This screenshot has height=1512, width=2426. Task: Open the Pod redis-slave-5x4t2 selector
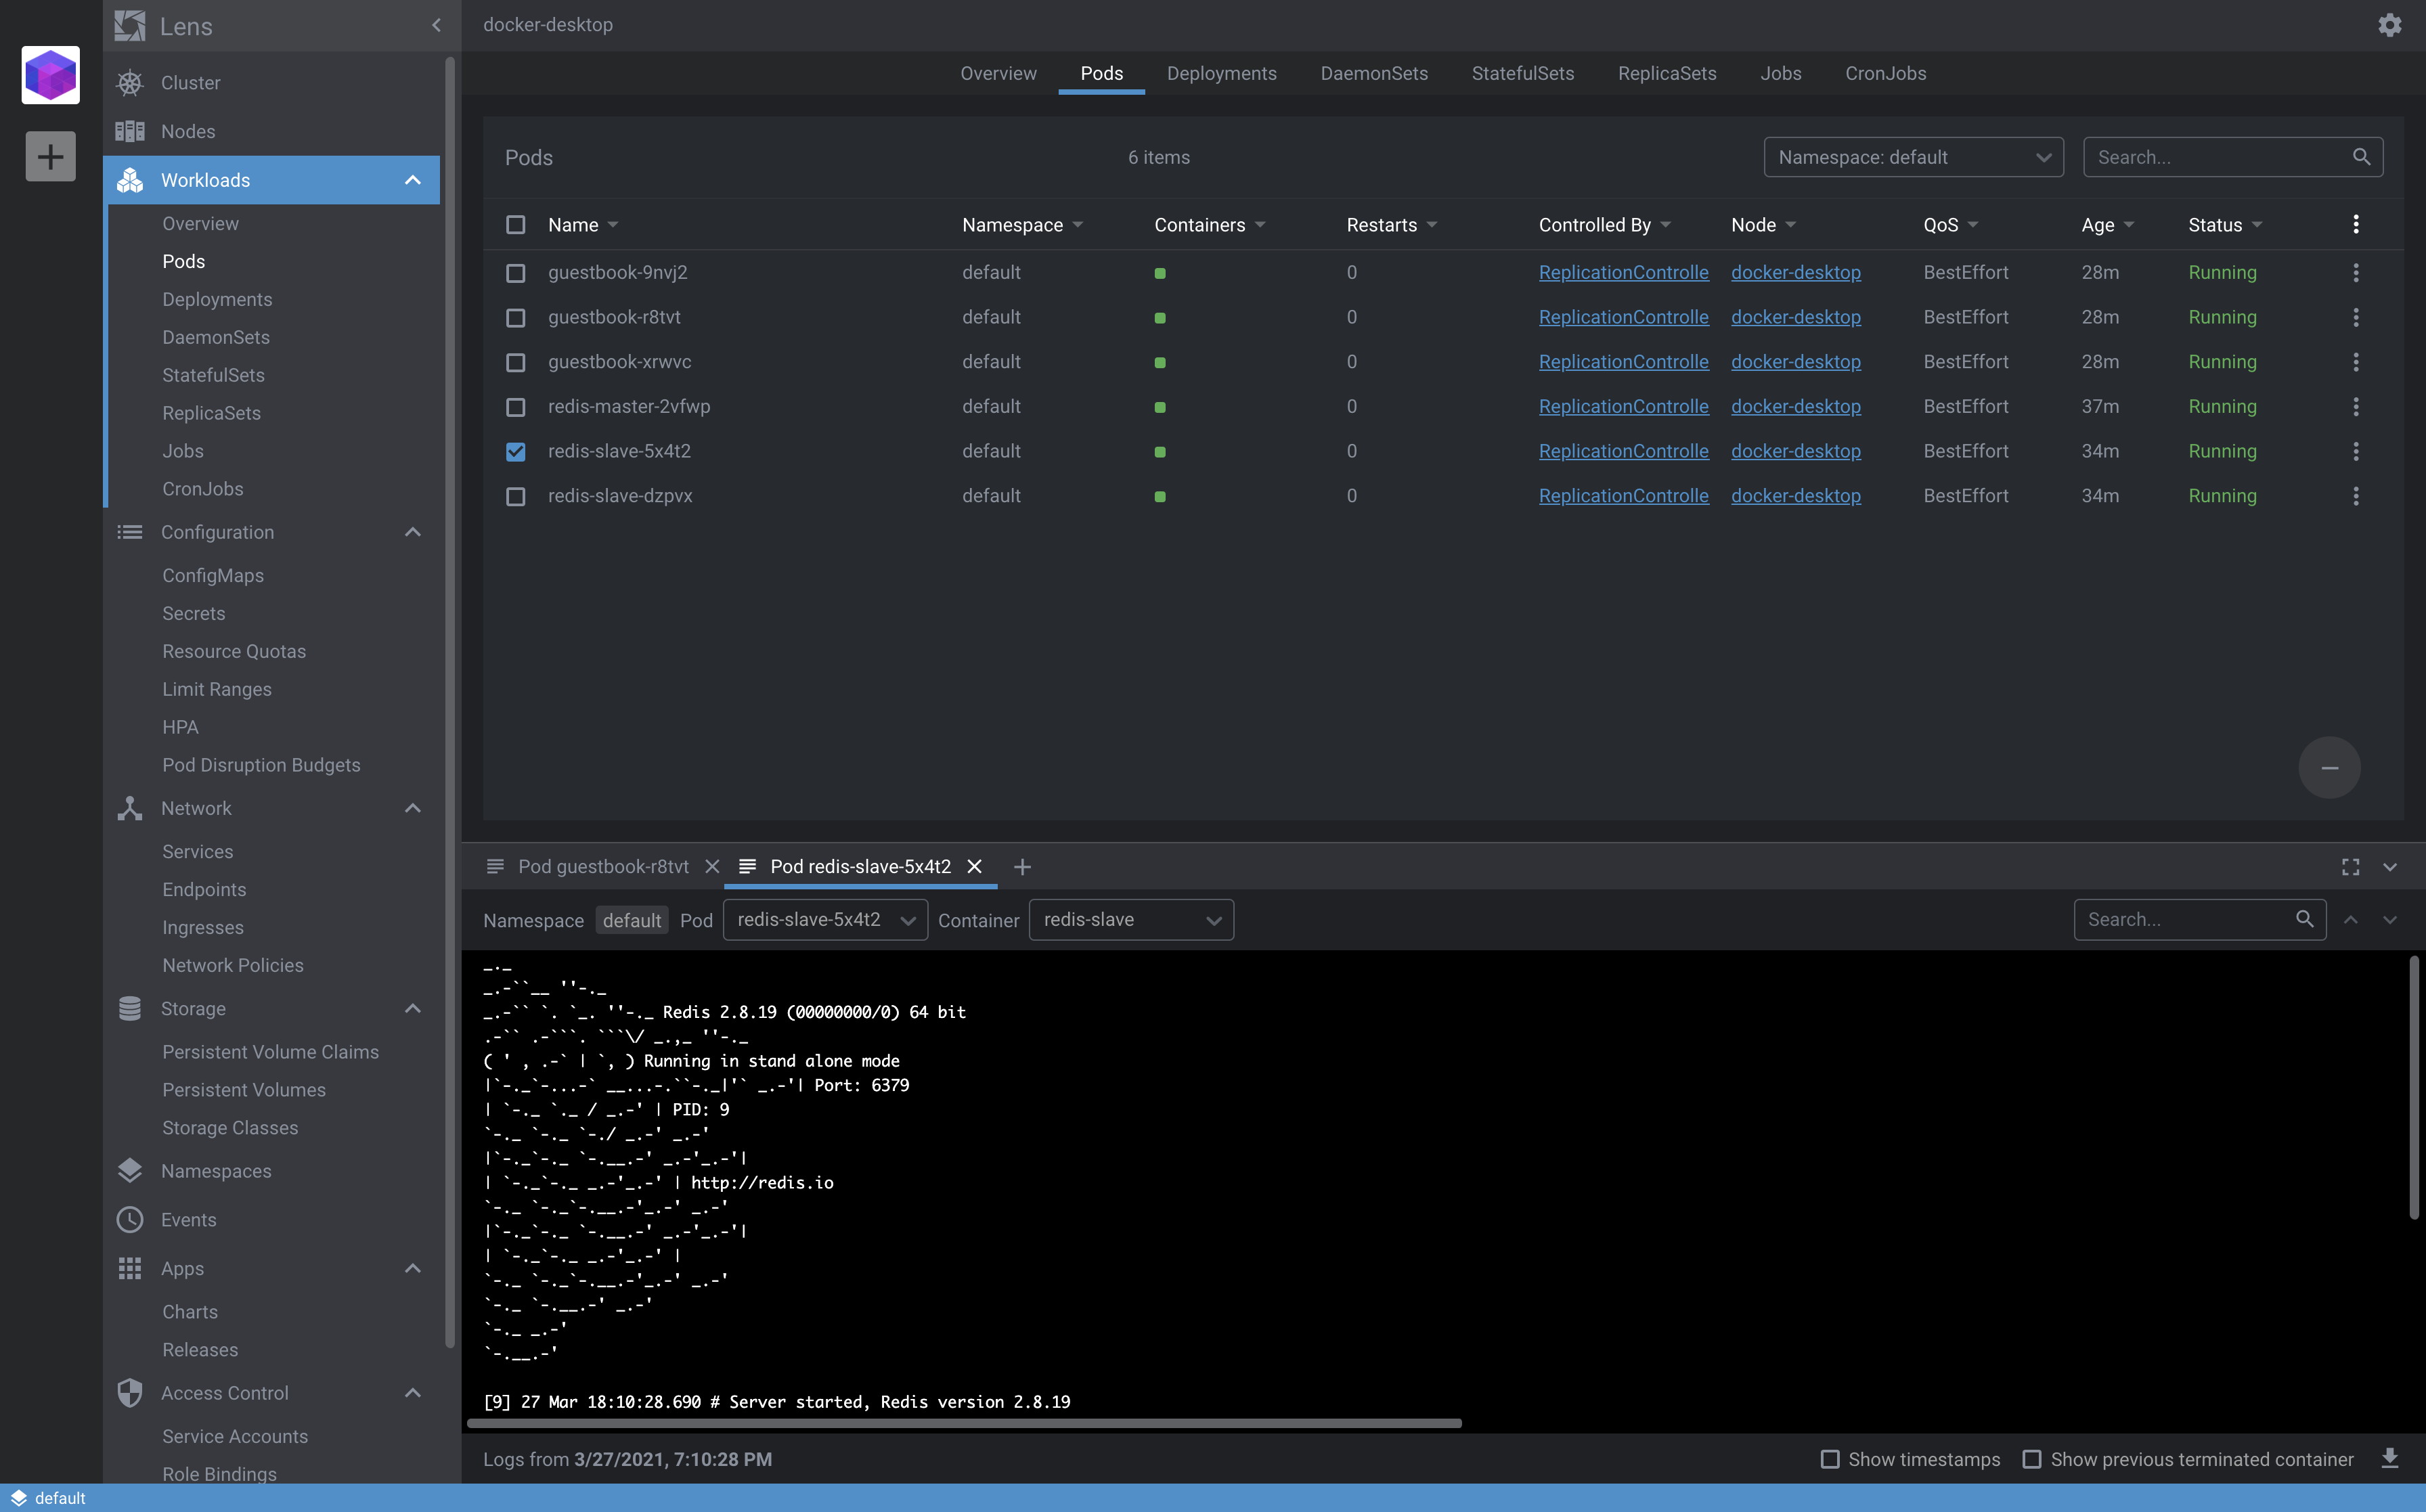click(825, 920)
